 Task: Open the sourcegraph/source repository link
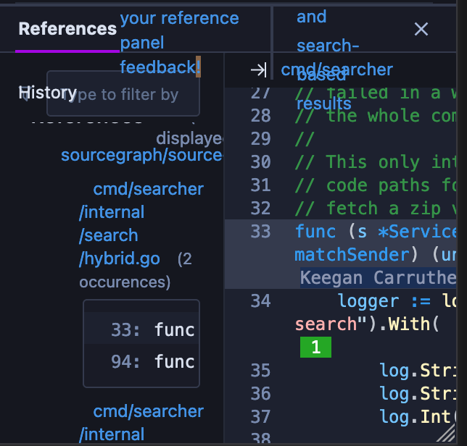tap(142, 155)
